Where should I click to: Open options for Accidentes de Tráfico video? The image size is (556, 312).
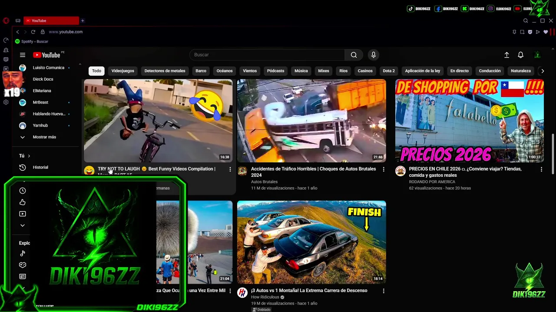[x=383, y=169]
